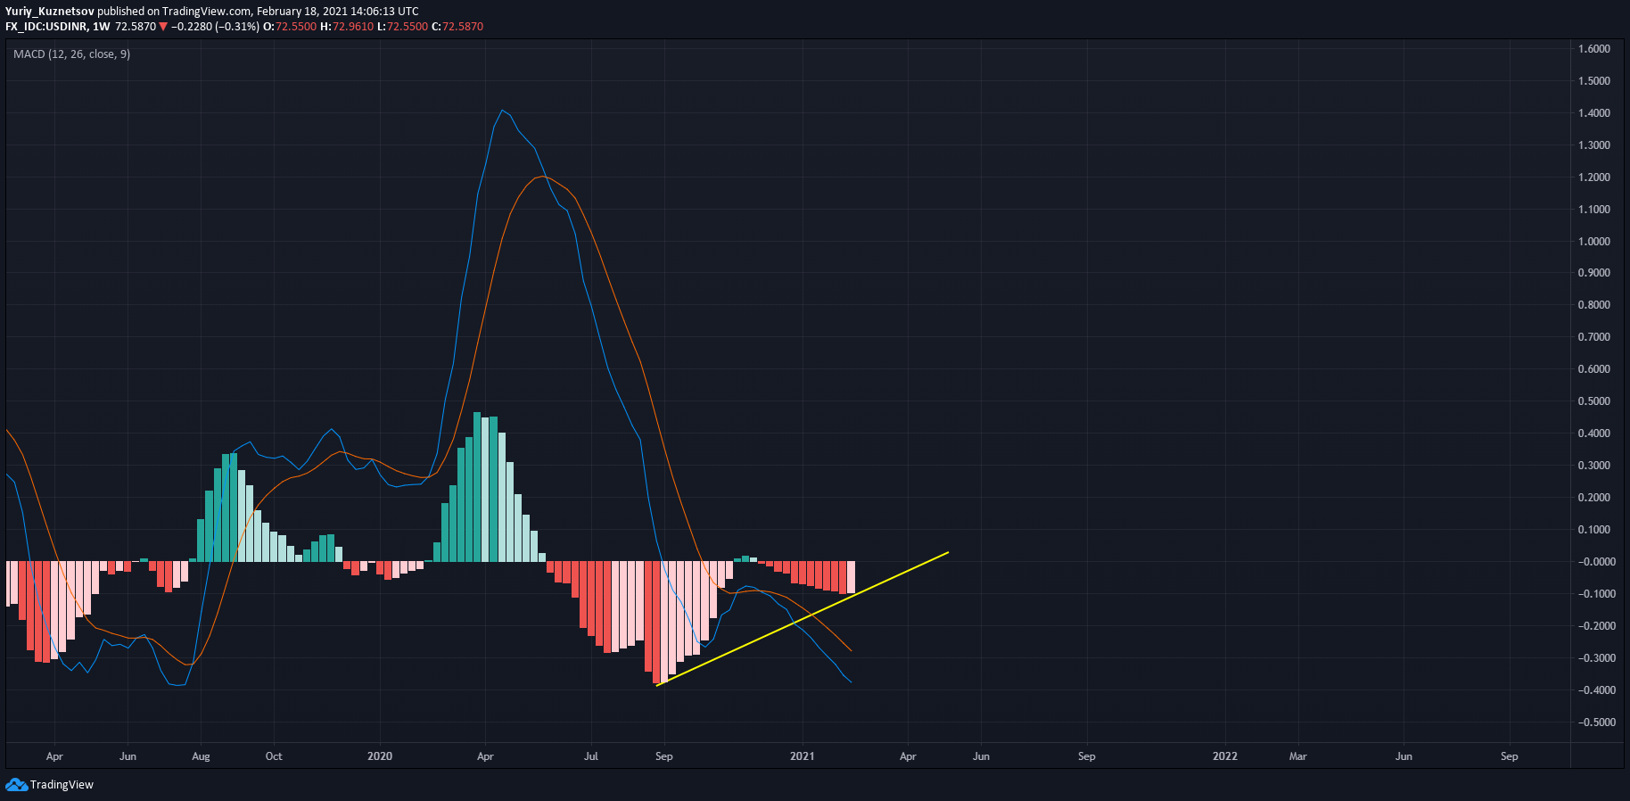
Task: Click the Aug label on time axis
Action: pyautogui.click(x=202, y=756)
